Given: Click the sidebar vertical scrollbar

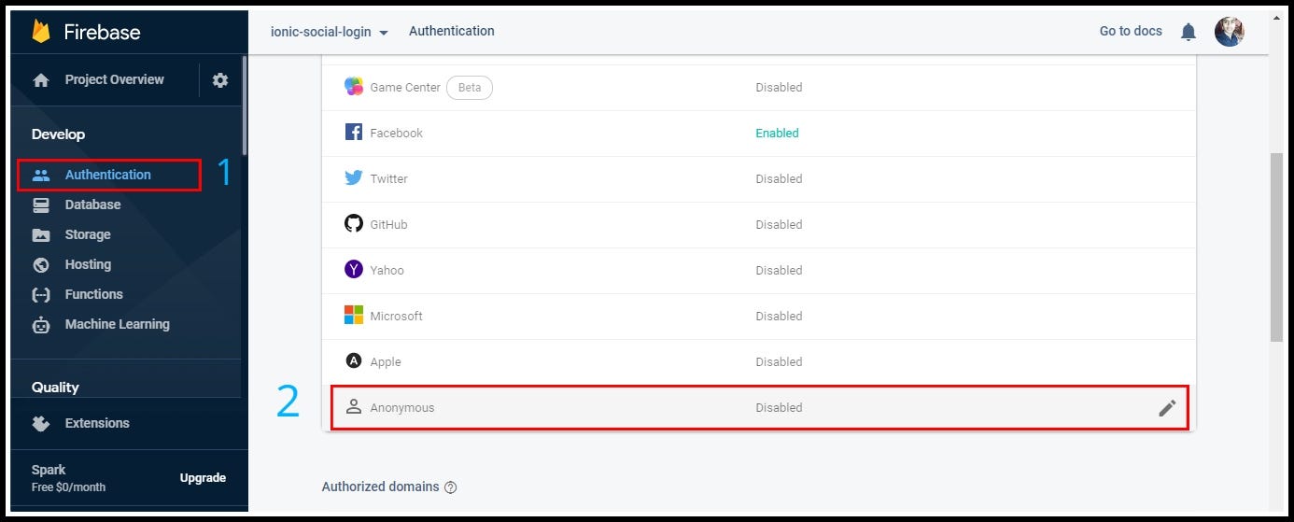Looking at the screenshot, I should pos(245,105).
